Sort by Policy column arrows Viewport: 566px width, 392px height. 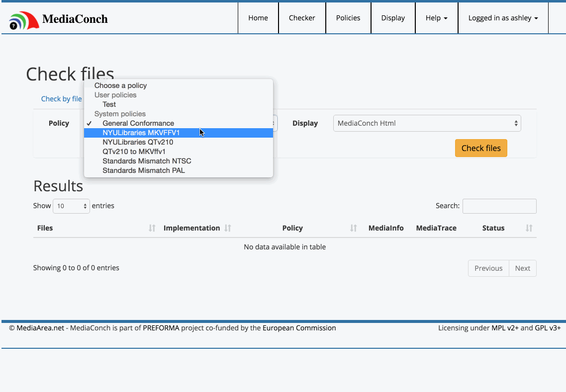tap(354, 228)
